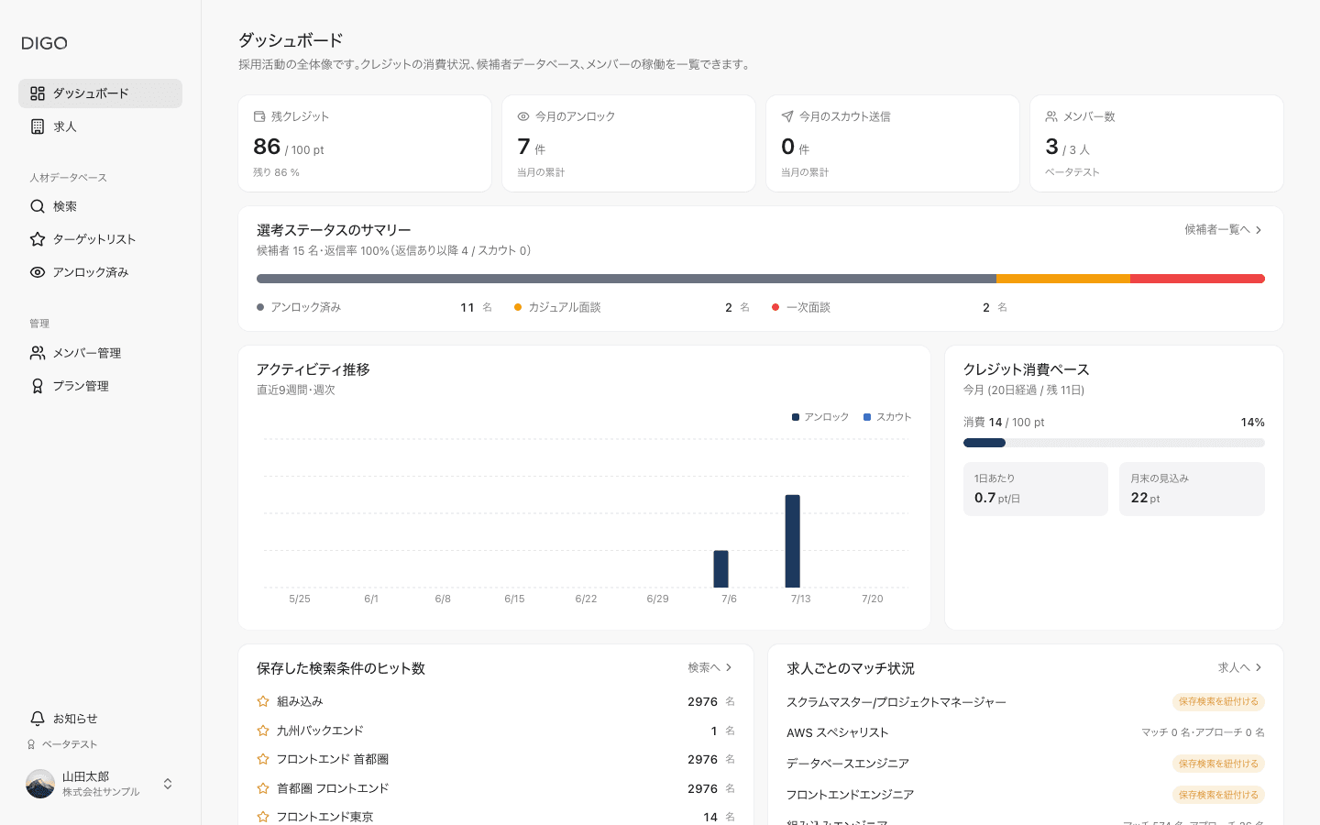Viewport: 1320px width, 825px height.
Task: Click the star icon beside フロントエンド 首都圏
Action: click(x=263, y=759)
